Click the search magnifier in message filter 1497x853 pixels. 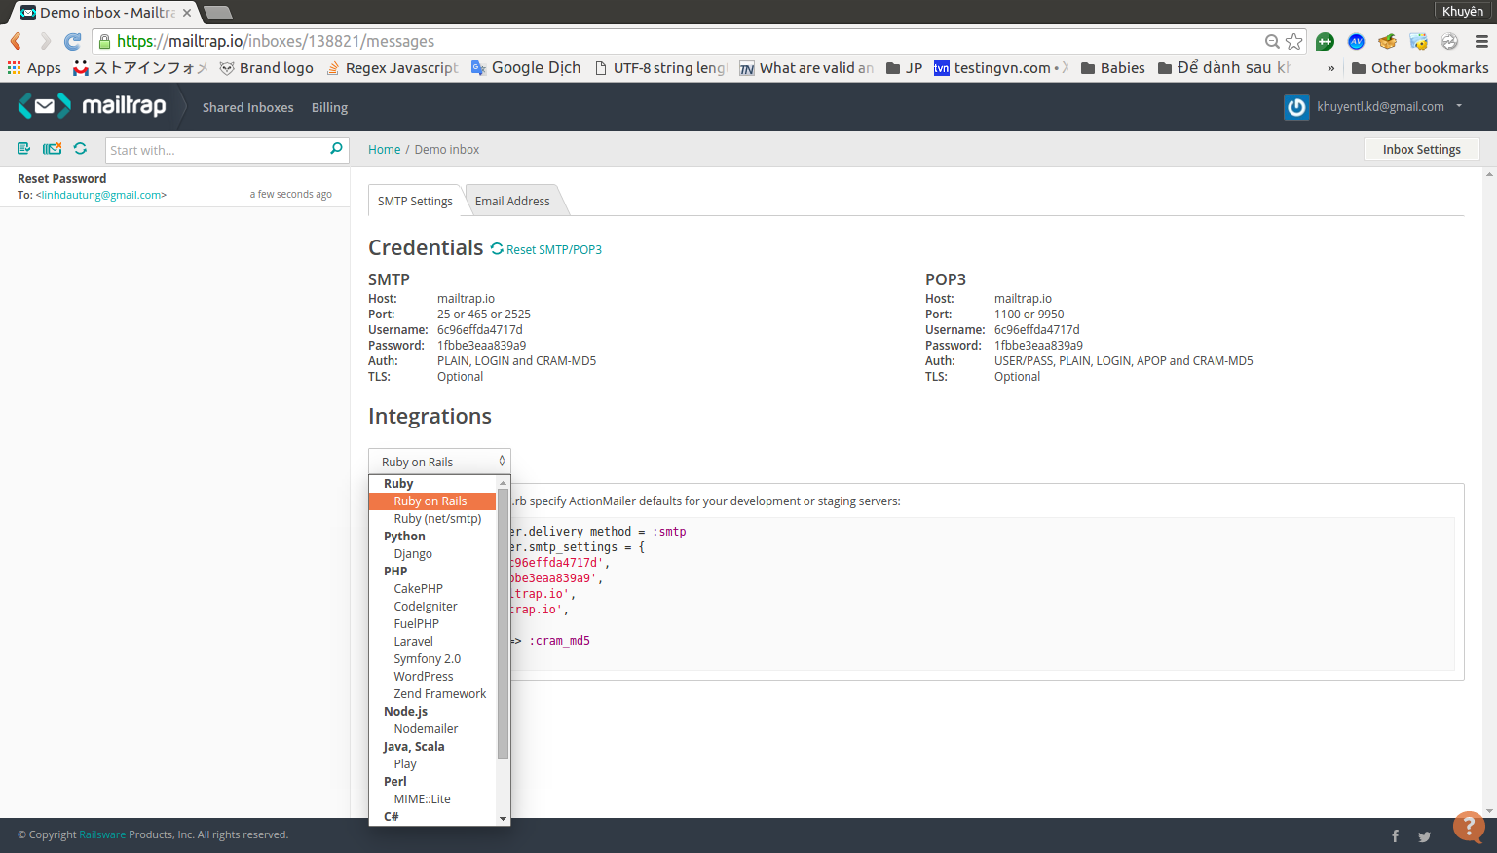click(x=336, y=149)
